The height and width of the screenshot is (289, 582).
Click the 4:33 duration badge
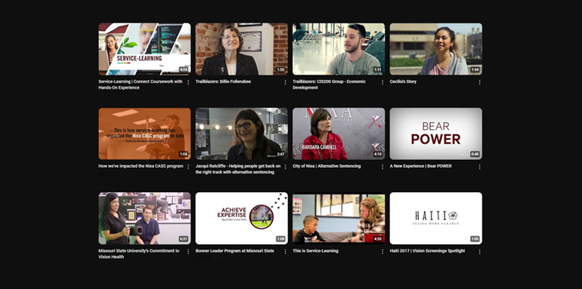tap(377, 239)
